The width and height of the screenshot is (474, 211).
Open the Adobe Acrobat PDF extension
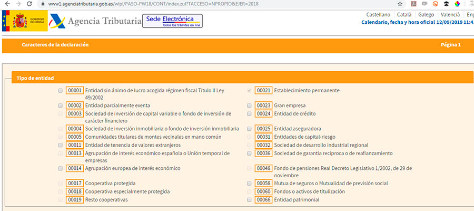click(x=413, y=4)
